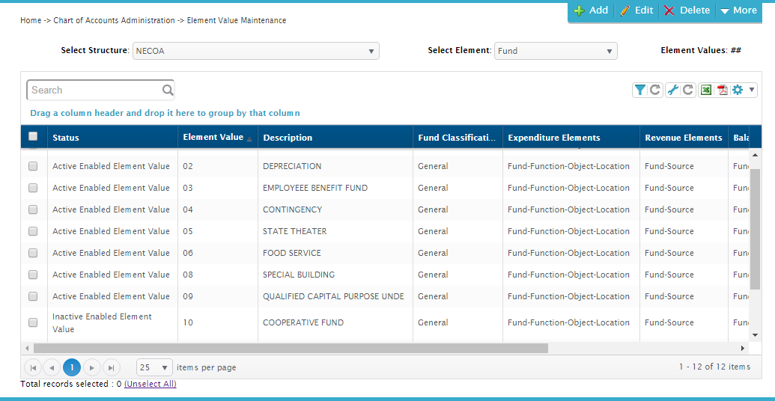Export the grid using the PDF icon
Image resolution: width=775 pixels, height=401 pixels.
[723, 90]
